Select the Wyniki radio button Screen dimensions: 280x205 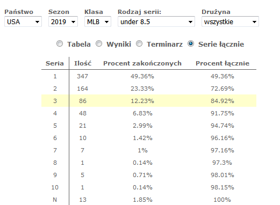click(99, 43)
